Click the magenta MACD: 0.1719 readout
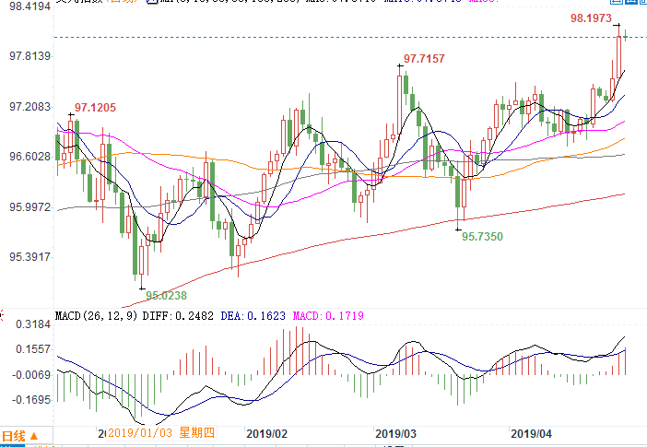The image size is (647, 447). tap(328, 316)
